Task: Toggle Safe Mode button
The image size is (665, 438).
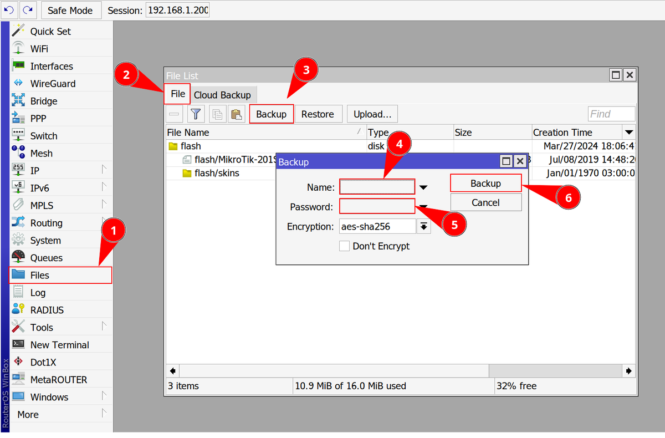Action: tap(70, 10)
